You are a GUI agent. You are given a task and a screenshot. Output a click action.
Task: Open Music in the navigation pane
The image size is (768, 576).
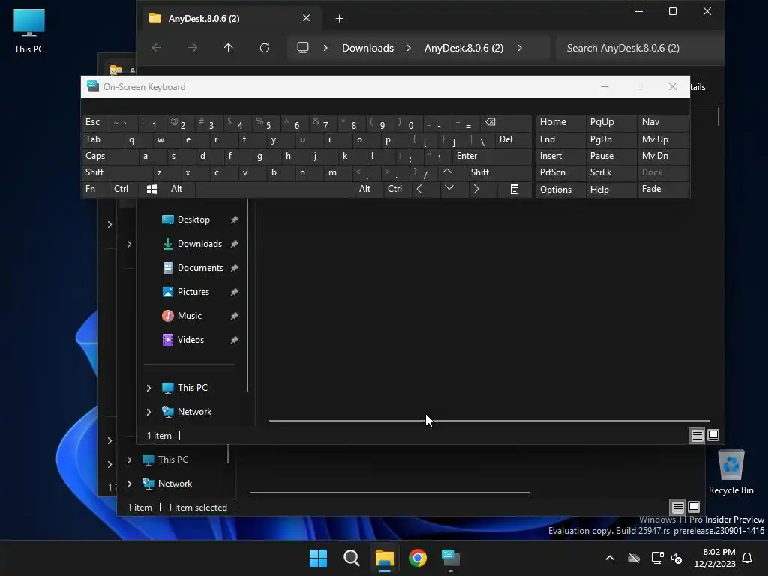(x=190, y=316)
